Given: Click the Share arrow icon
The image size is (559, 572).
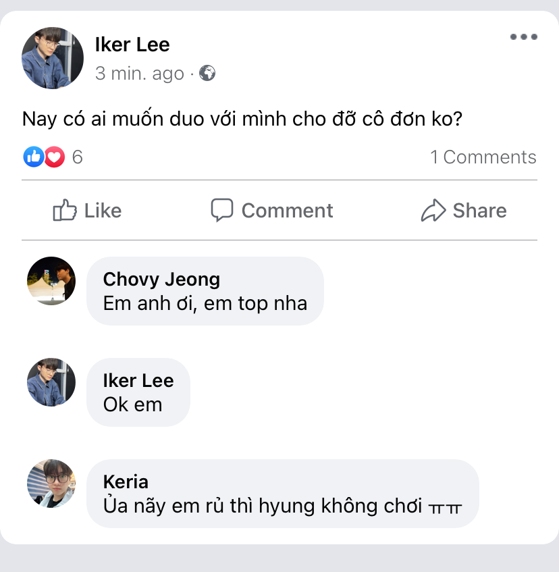Looking at the screenshot, I should (433, 211).
